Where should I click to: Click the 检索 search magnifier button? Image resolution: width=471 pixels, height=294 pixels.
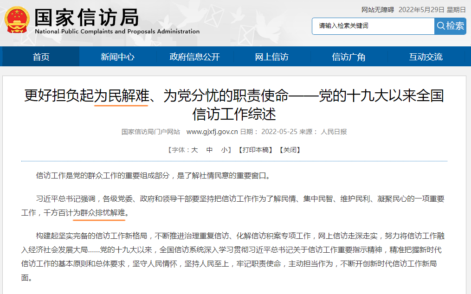(x=450, y=26)
